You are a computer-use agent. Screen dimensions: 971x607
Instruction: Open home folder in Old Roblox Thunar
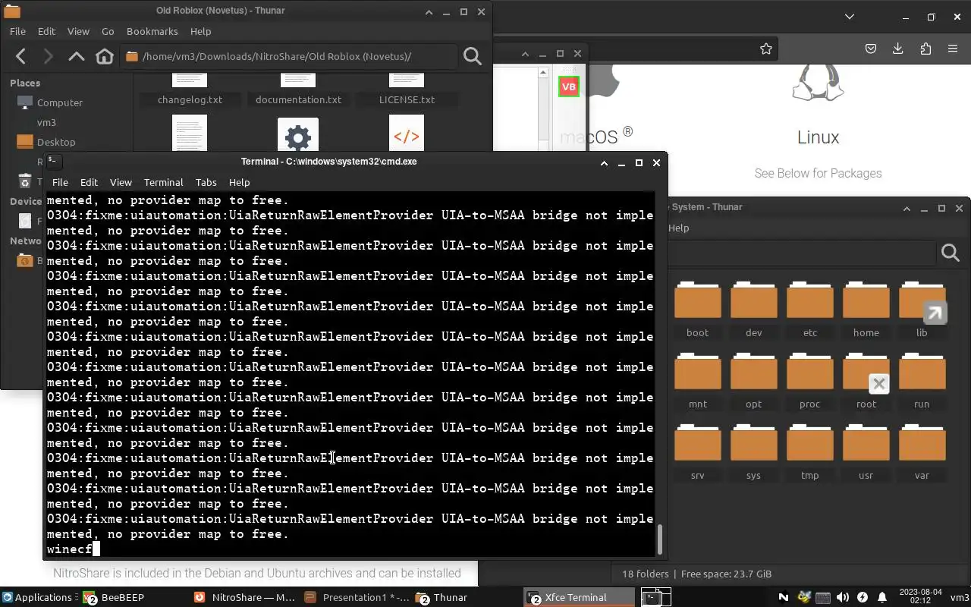tap(105, 56)
